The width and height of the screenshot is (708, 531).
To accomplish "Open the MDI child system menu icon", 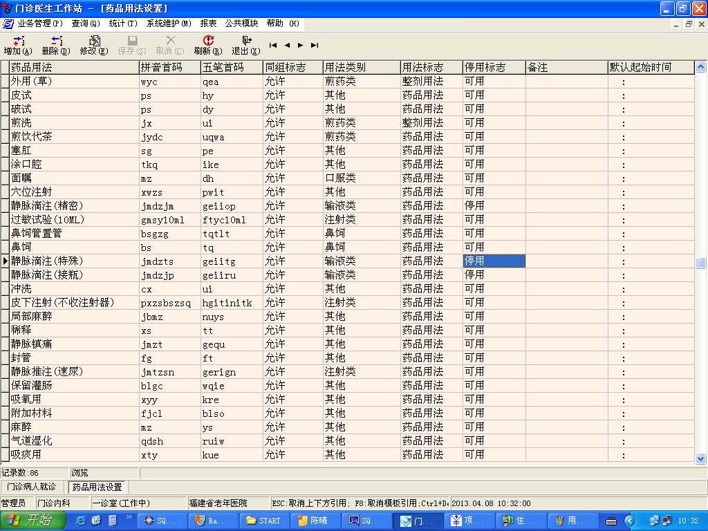I will (x=8, y=24).
